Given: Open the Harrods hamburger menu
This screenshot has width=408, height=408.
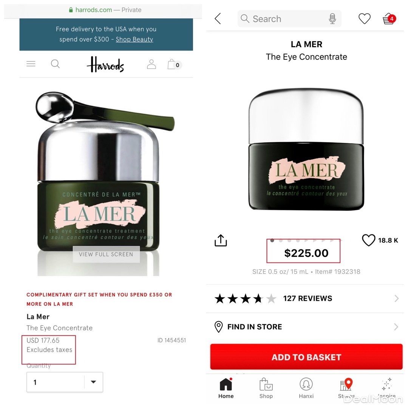Looking at the screenshot, I should click(31, 64).
